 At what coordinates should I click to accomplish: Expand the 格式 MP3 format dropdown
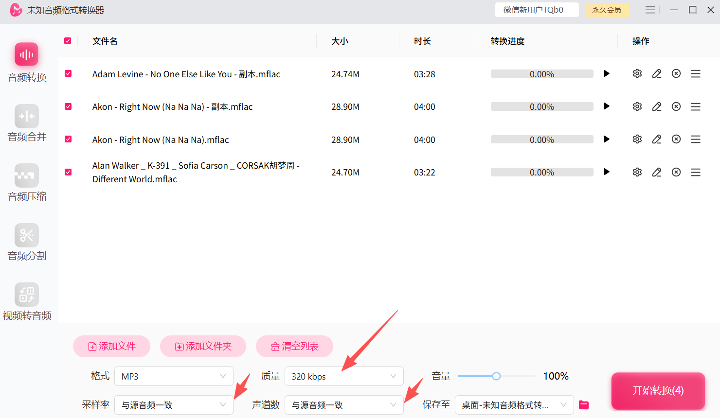point(174,376)
